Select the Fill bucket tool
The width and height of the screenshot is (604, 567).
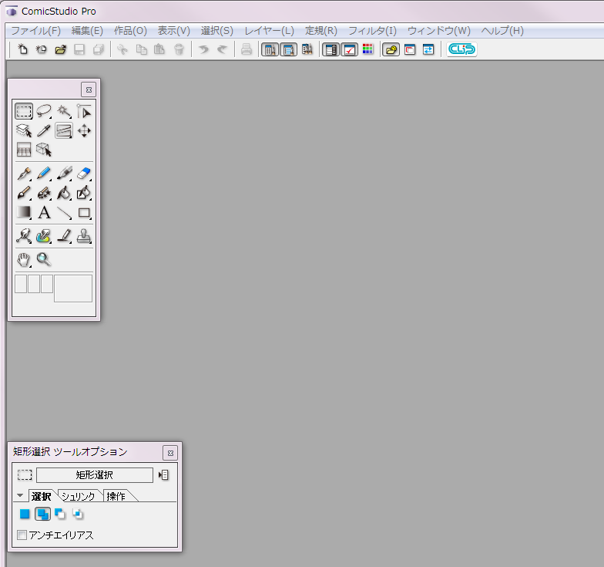(x=64, y=193)
